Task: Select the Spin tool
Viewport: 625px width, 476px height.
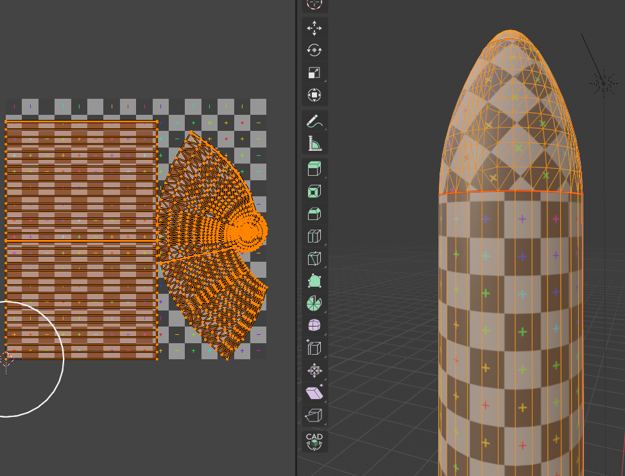Action: click(314, 303)
